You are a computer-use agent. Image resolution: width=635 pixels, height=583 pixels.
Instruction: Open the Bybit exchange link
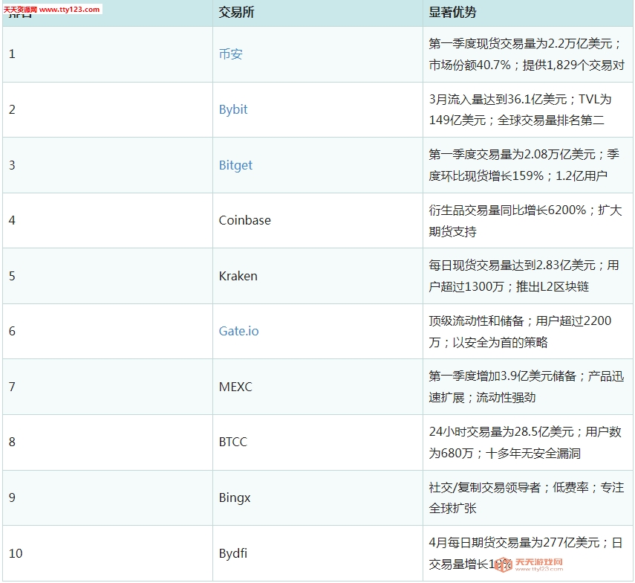(233, 109)
